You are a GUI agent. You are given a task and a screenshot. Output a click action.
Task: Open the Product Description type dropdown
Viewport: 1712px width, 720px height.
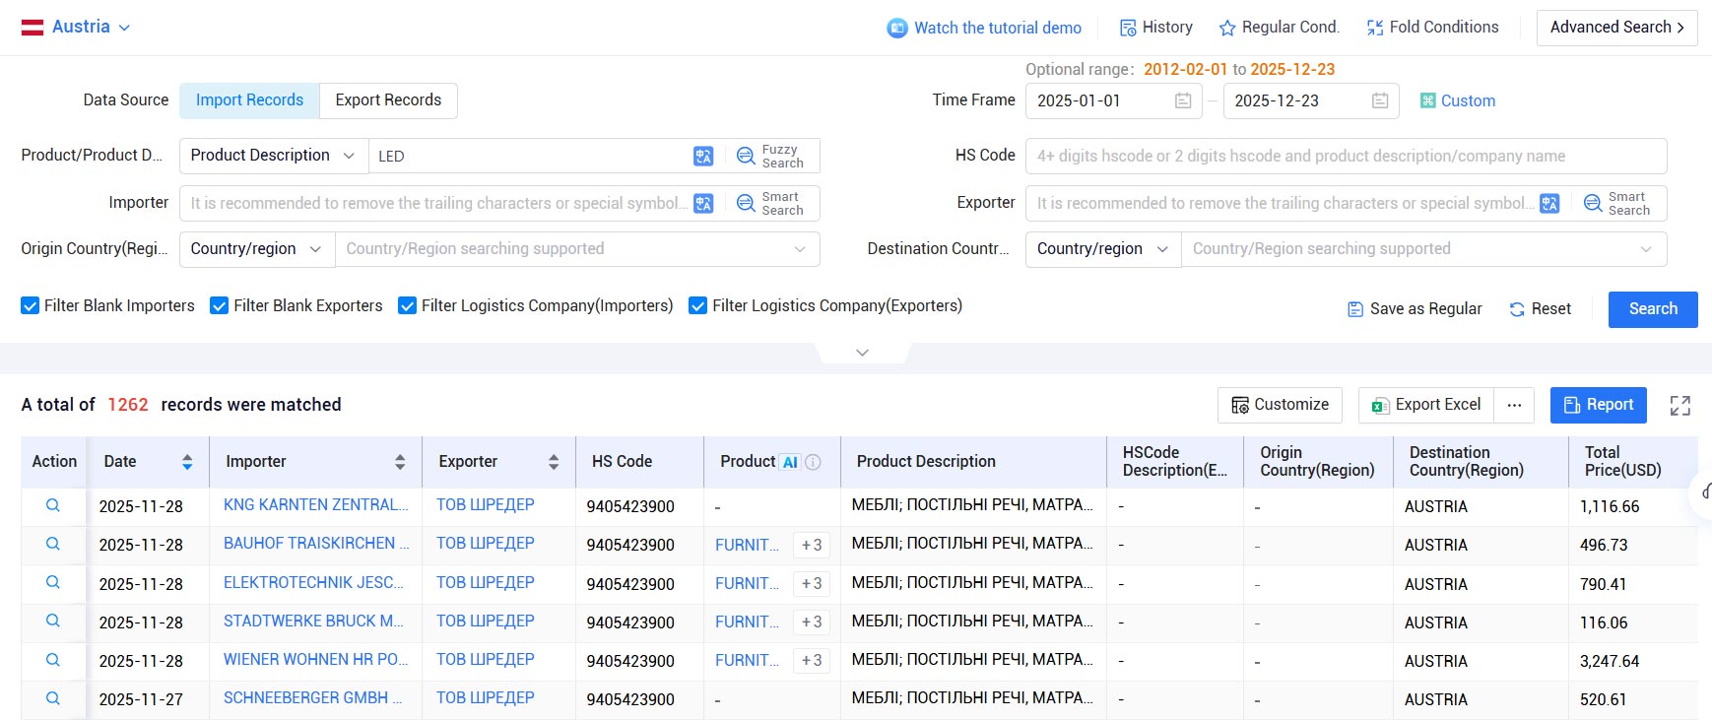(273, 156)
